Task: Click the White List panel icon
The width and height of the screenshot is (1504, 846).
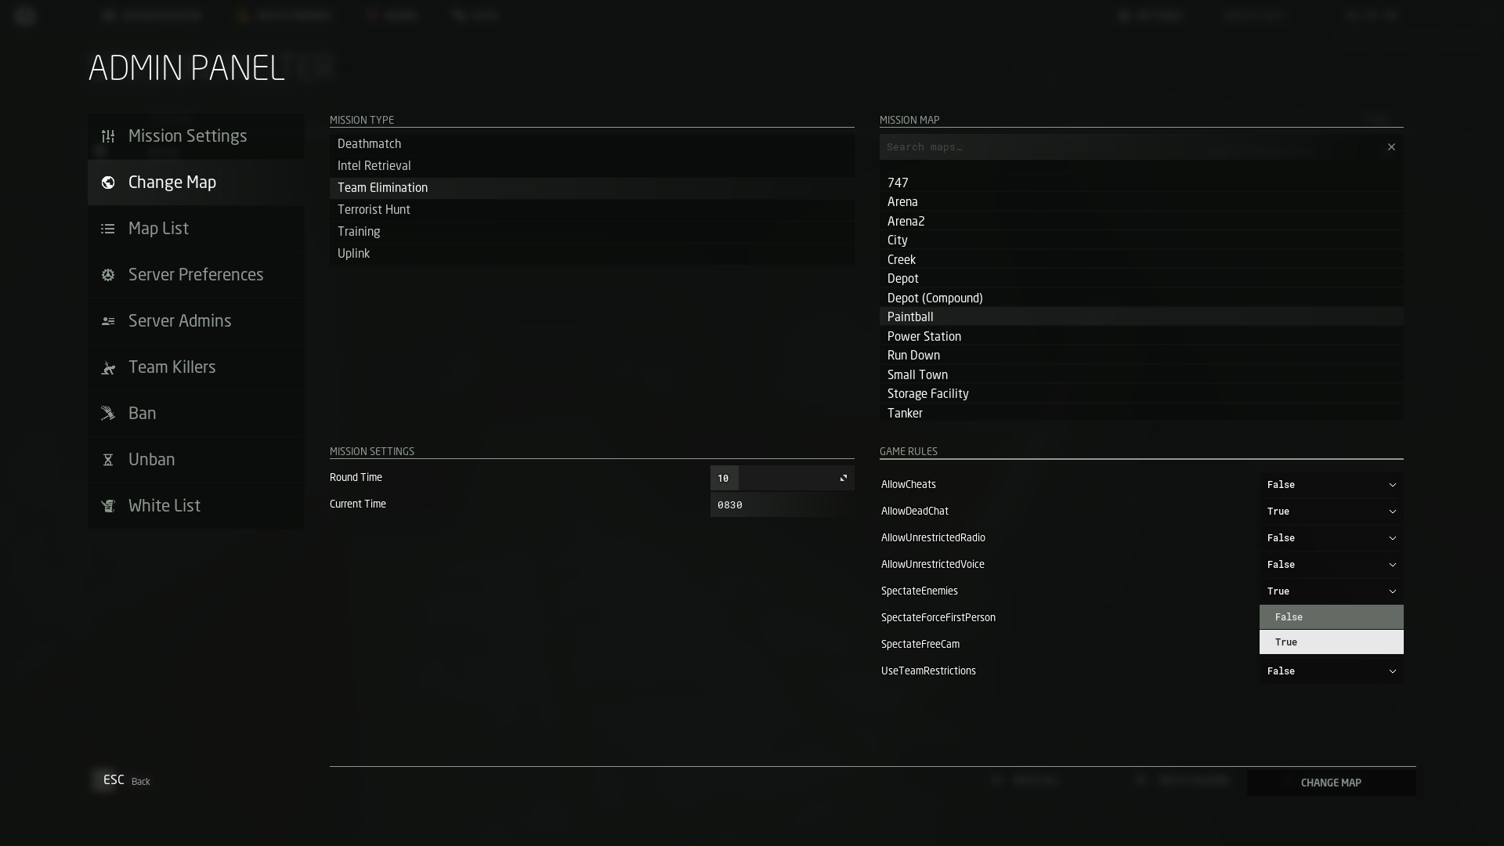Action: click(107, 505)
